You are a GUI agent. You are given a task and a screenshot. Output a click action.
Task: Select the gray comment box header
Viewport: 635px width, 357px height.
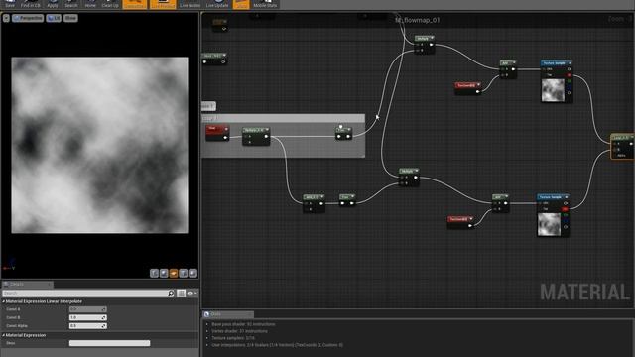point(283,119)
